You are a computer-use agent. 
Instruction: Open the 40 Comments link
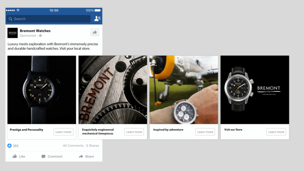[x=73, y=145]
